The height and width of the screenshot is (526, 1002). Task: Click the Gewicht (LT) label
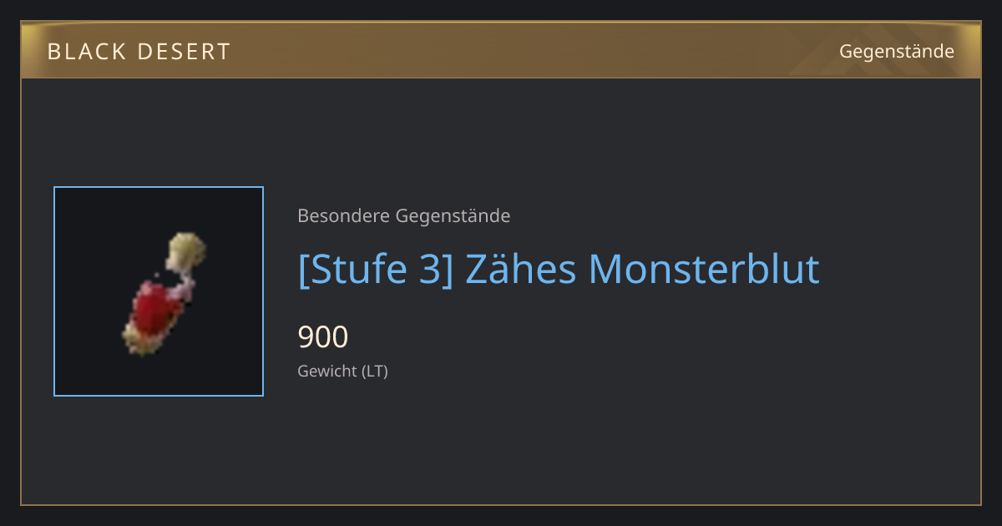click(343, 372)
